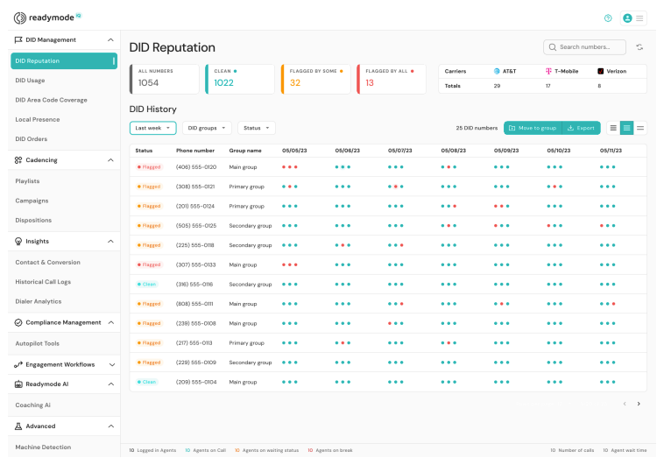Switch to the sparse list view

pyautogui.click(x=640, y=128)
